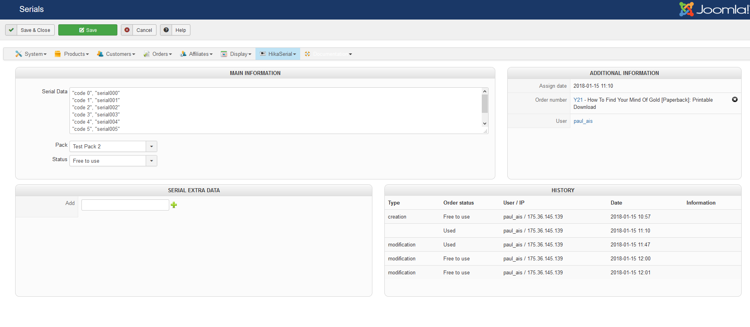Open the Documentation menu

point(328,54)
